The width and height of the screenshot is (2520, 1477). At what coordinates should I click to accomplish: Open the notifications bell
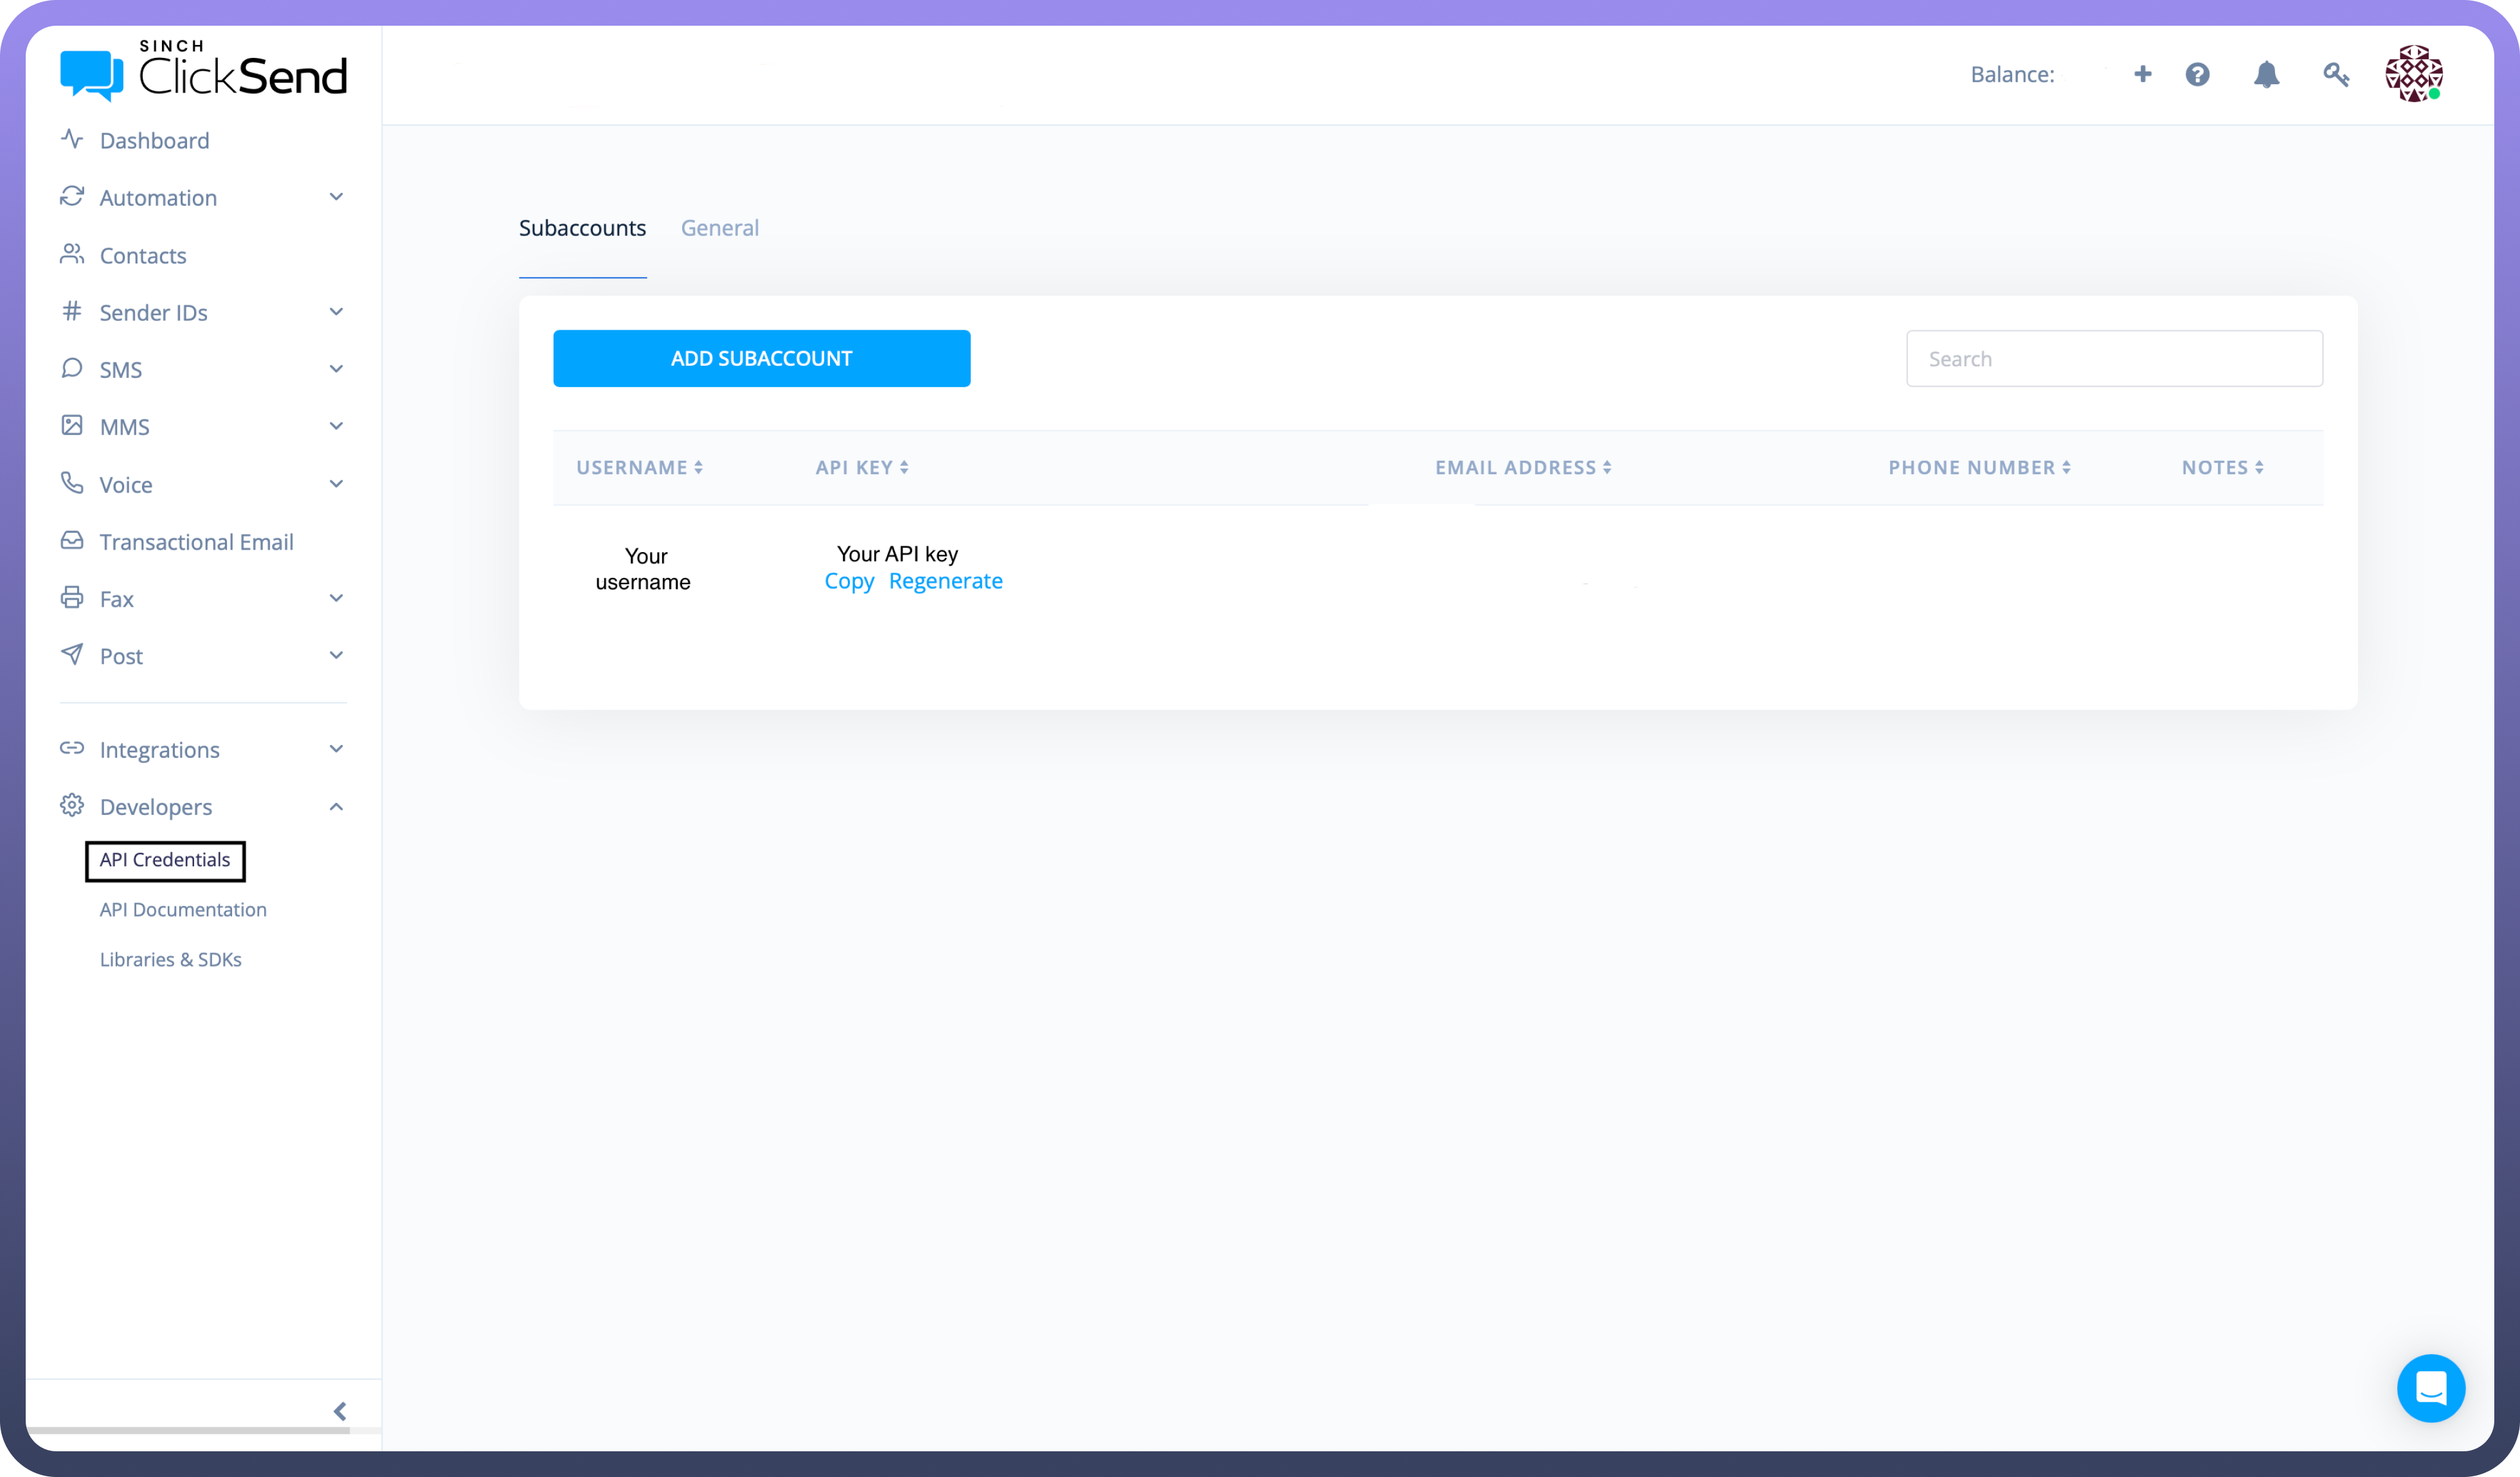pos(2266,74)
